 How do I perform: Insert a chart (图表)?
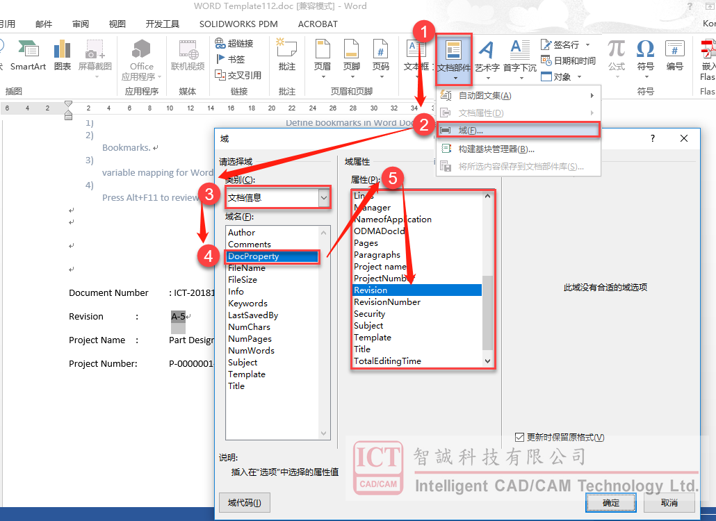point(62,55)
